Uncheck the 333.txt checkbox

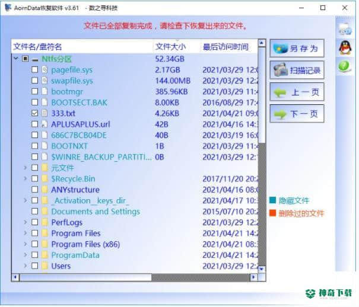coord(34,113)
